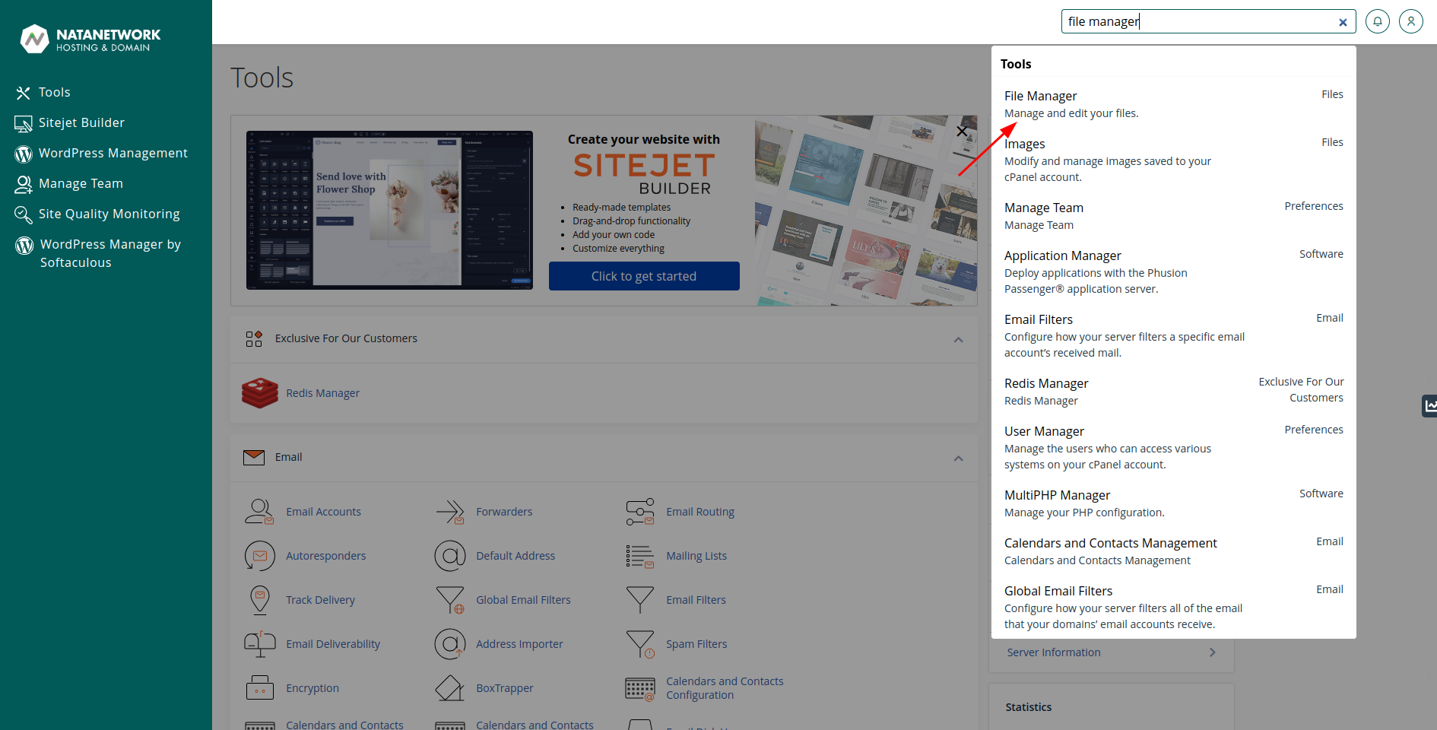
Task: Open the BoxTrapper link
Action: click(504, 688)
